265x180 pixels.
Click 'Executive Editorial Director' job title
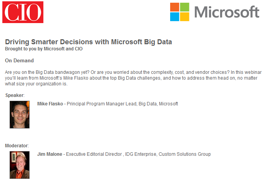tap(94, 154)
